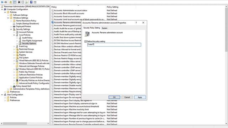Click the Apply button
The image size is (228, 128).
point(140,97)
